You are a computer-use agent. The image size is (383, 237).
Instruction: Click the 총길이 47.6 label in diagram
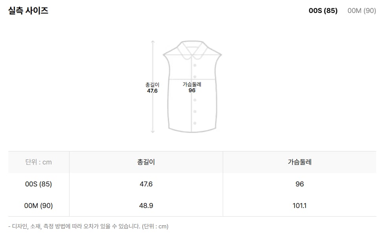pyautogui.click(x=152, y=88)
